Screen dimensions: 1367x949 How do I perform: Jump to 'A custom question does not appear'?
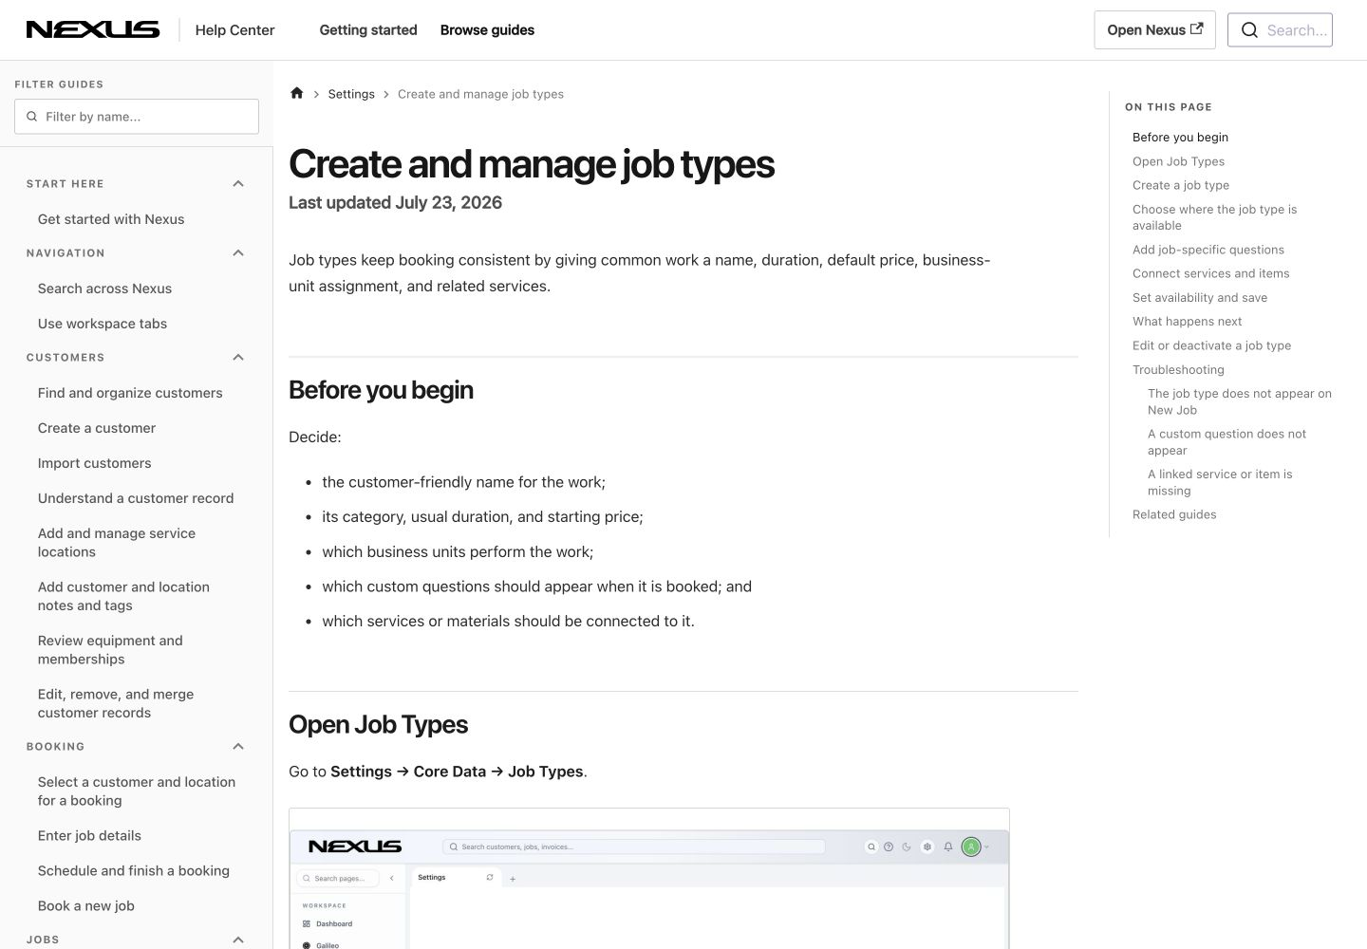click(1227, 442)
